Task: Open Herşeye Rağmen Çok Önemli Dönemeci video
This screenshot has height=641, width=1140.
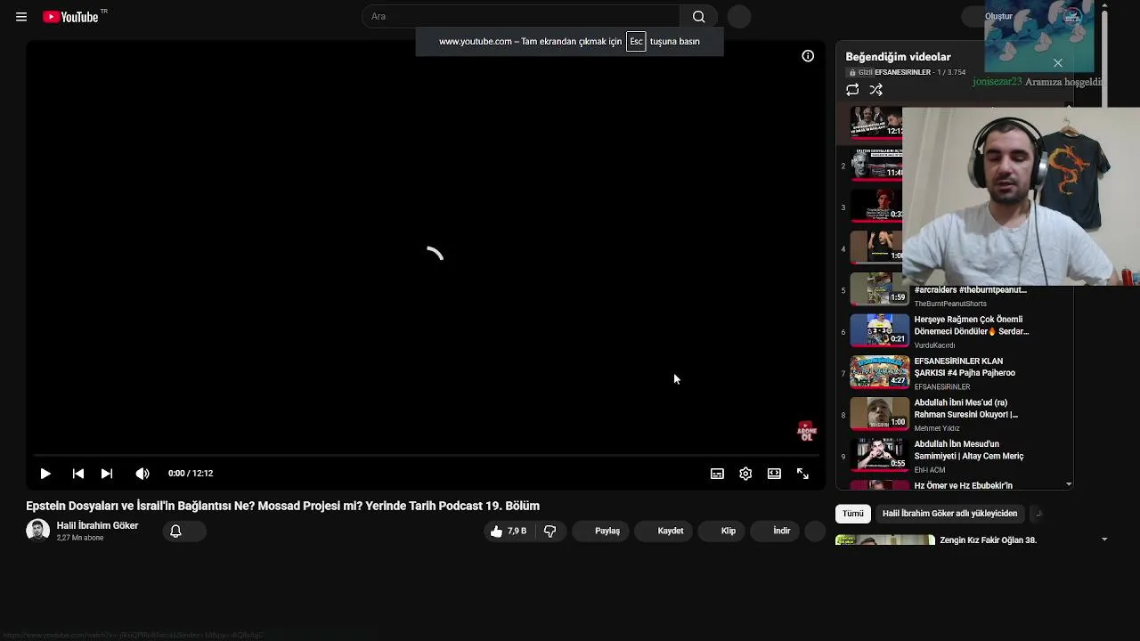Action: 971,325
